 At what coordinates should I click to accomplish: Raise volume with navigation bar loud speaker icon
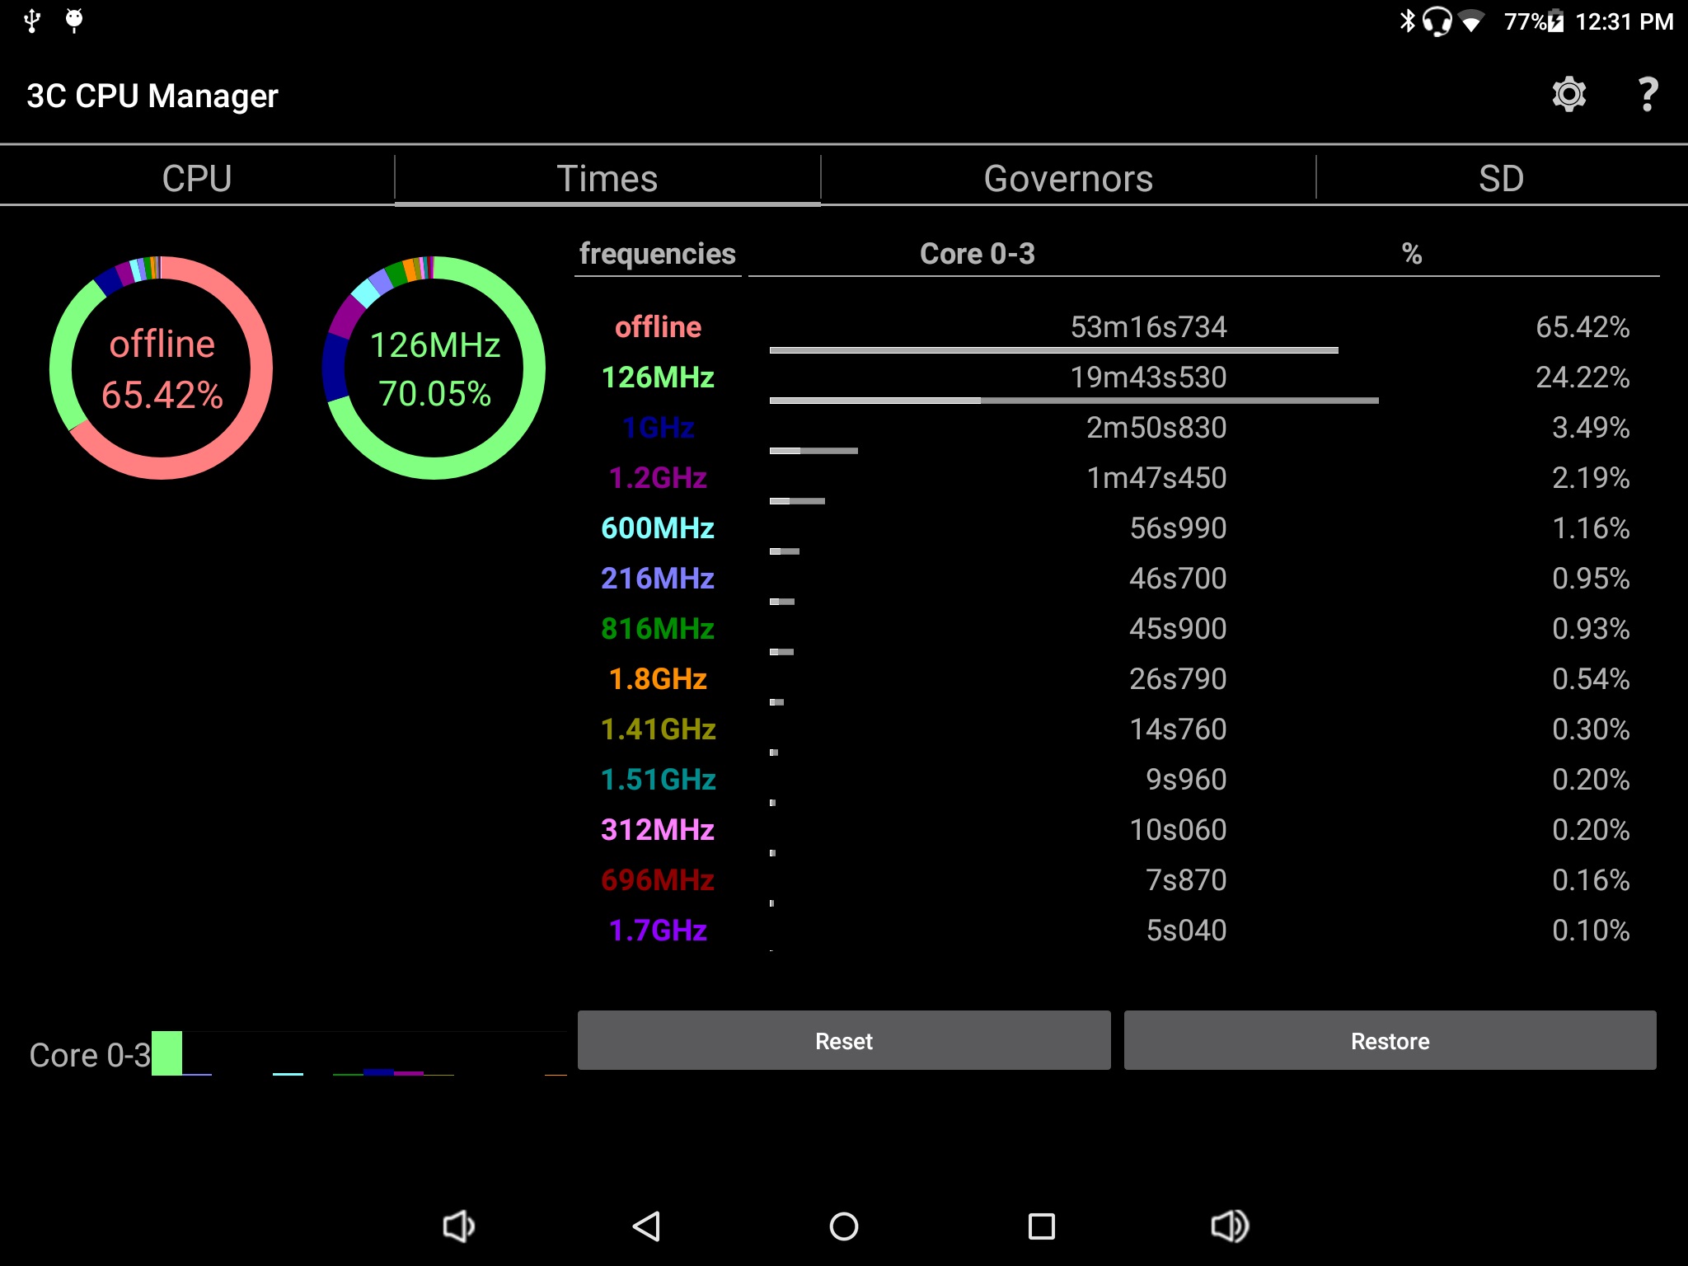pyautogui.click(x=1230, y=1226)
